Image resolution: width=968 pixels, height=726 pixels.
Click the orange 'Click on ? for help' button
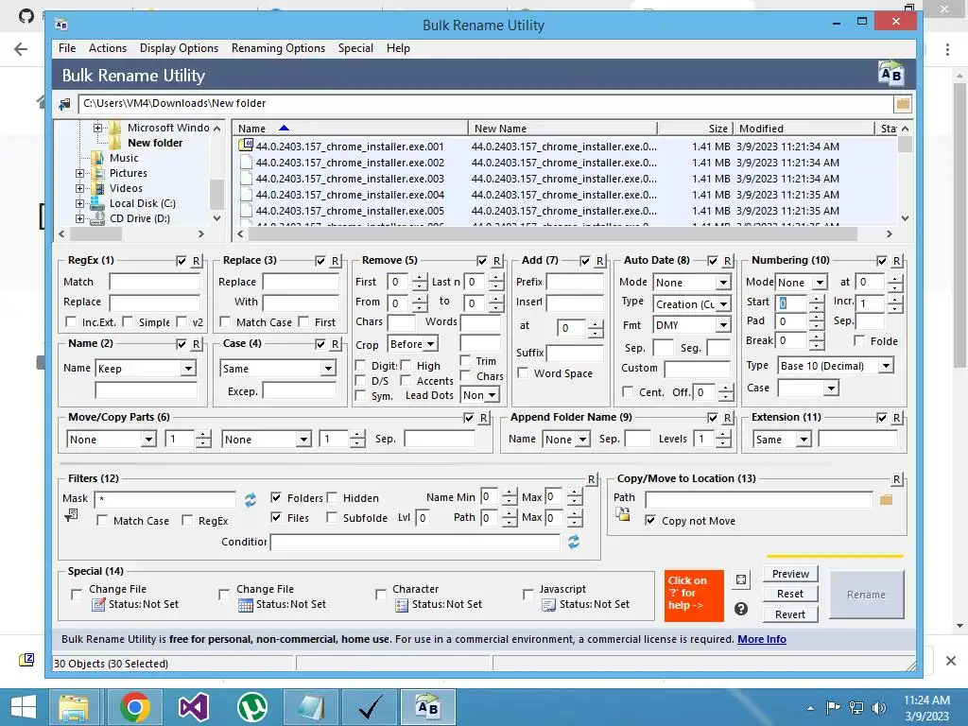pyautogui.click(x=694, y=596)
